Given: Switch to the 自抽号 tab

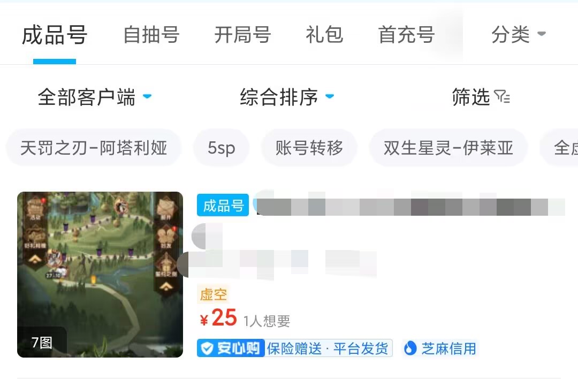Looking at the screenshot, I should (151, 35).
